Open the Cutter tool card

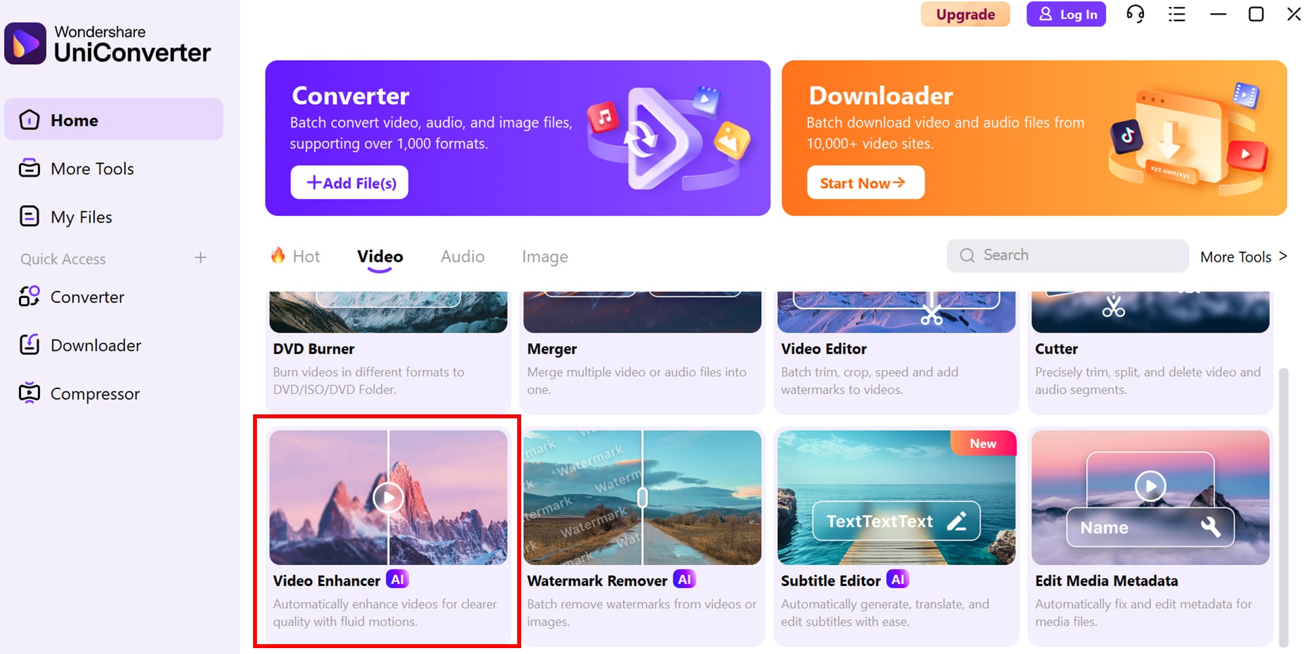pos(1150,352)
